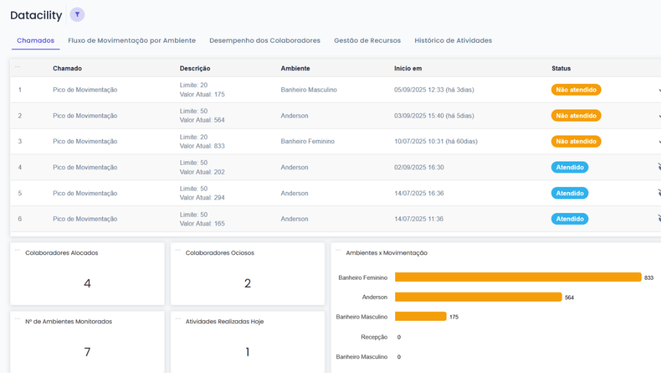661x373 pixels.
Task: Click the Não atendido badge on row 3
Action: pyautogui.click(x=576, y=142)
